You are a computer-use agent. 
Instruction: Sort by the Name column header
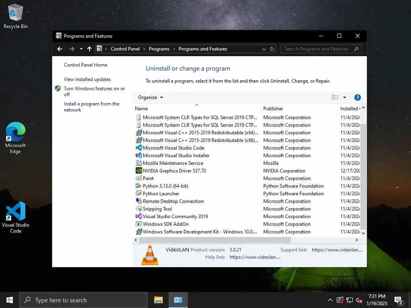click(197, 108)
